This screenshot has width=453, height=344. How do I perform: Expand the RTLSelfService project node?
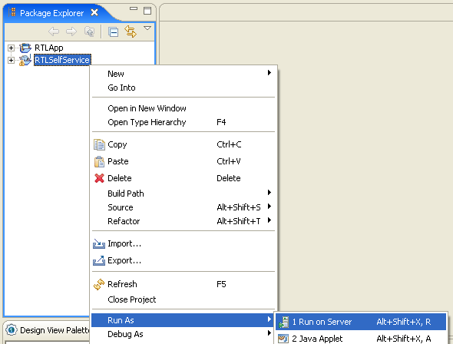11,60
